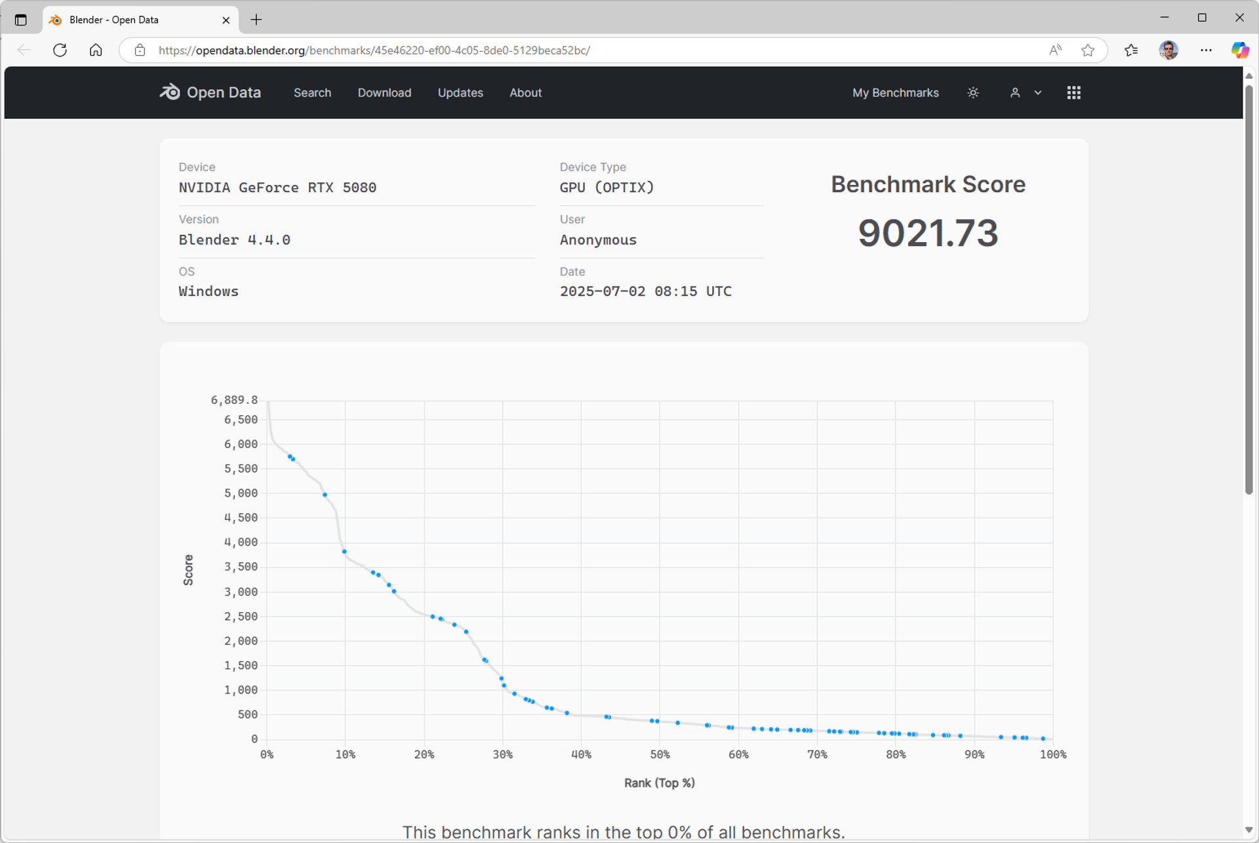
Task: Click the GPU (OPTIX) device type value
Action: pos(607,188)
